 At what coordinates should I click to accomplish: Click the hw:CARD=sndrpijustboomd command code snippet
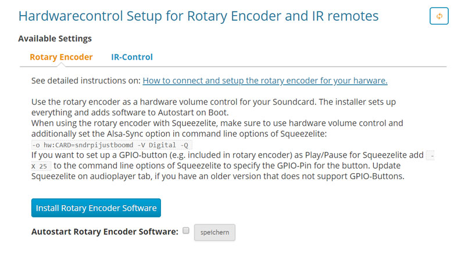pyautogui.click(x=112, y=145)
